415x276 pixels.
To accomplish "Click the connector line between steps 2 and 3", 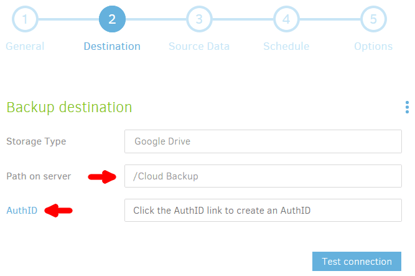I will pos(156,19).
